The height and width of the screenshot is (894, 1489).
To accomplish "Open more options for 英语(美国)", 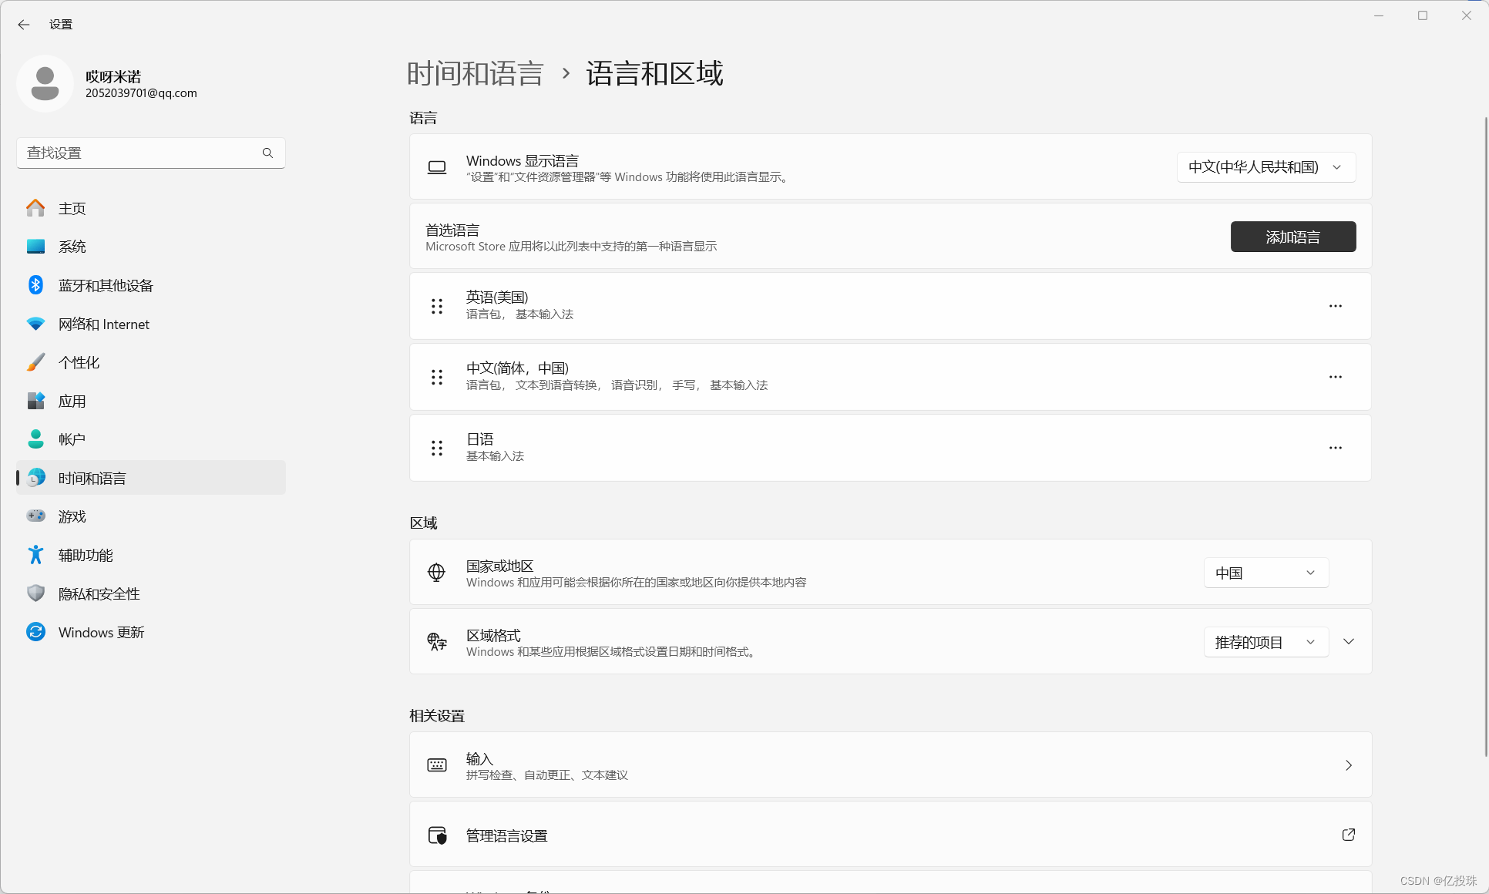I will [1335, 306].
